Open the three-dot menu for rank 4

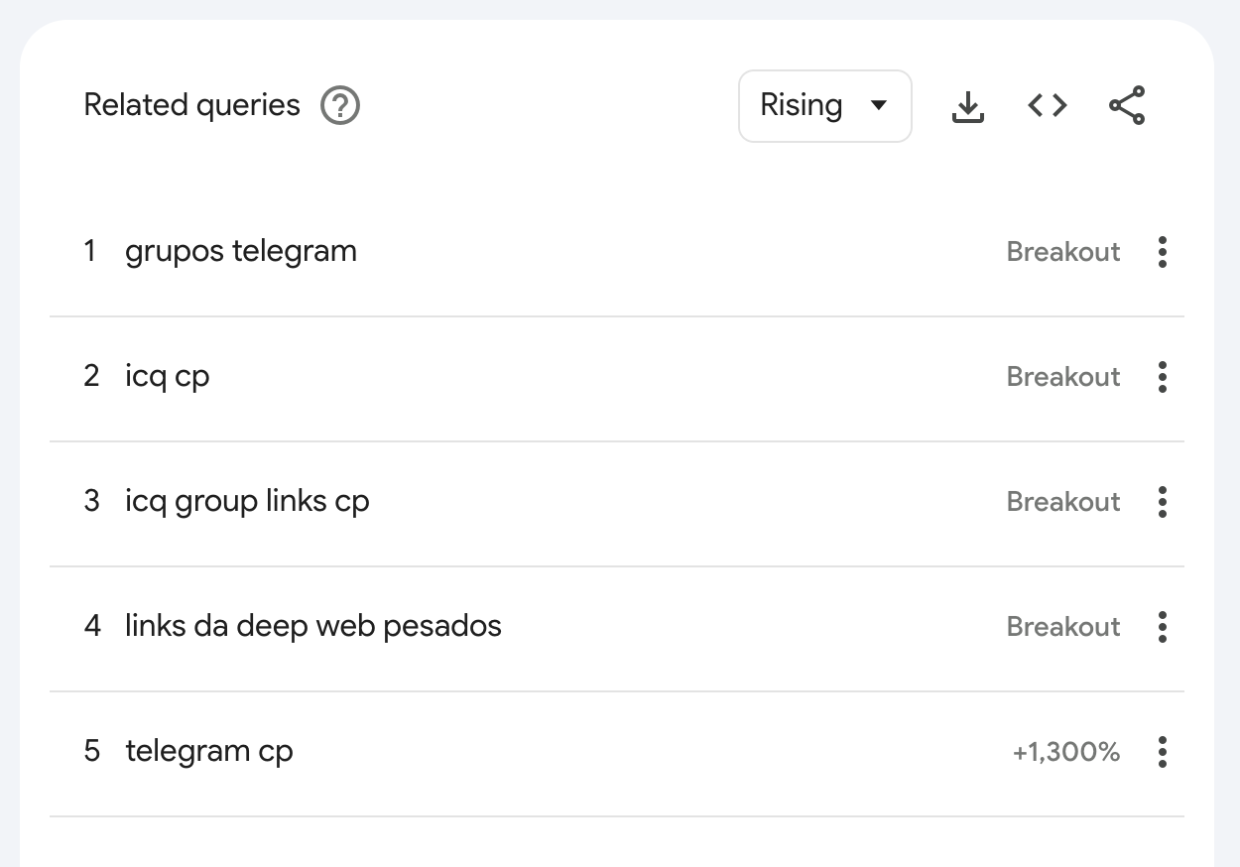coord(1163,627)
